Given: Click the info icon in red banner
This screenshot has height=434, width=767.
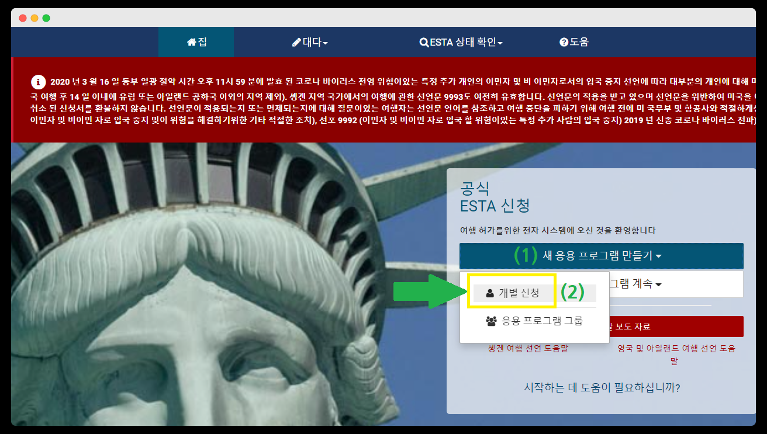Looking at the screenshot, I should click(38, 81).
